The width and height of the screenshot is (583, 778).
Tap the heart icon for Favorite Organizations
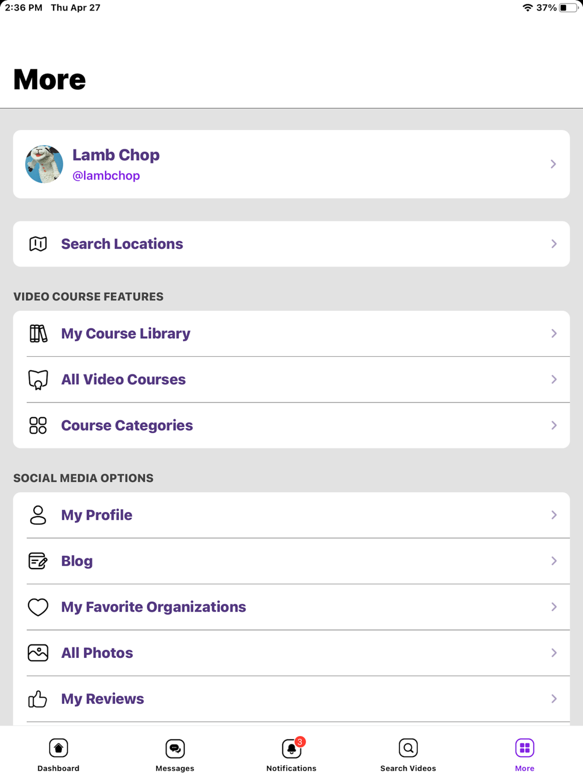coord(38,607)
